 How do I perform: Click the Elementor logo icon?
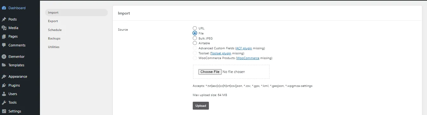(4, 57)
